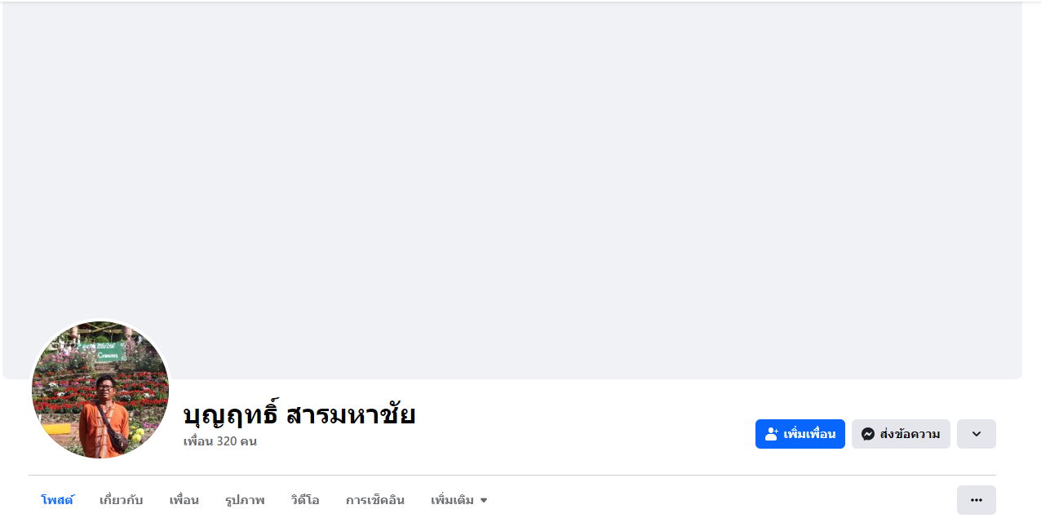Expand the chevron dropdown beside ส่งข้อความ

pos(976,434)
